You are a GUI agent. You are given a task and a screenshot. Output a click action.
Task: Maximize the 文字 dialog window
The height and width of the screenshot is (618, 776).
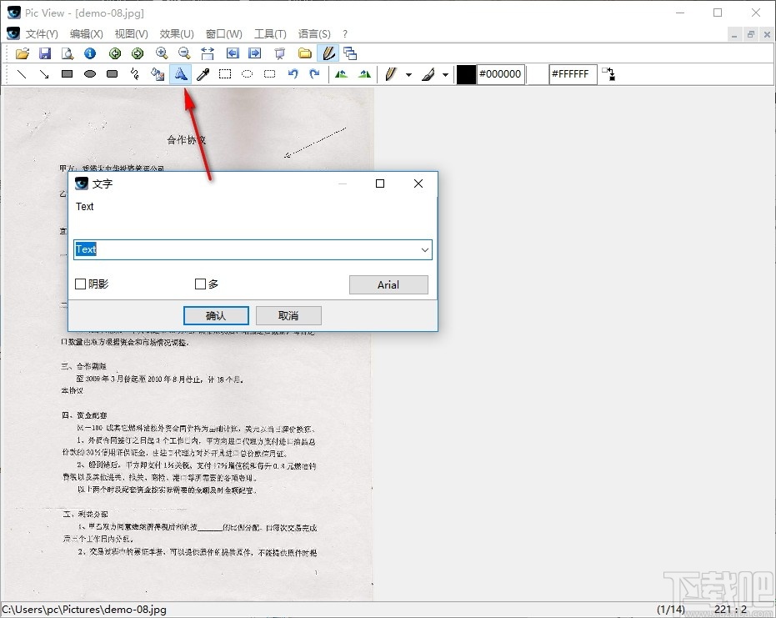tap(380, 183)
